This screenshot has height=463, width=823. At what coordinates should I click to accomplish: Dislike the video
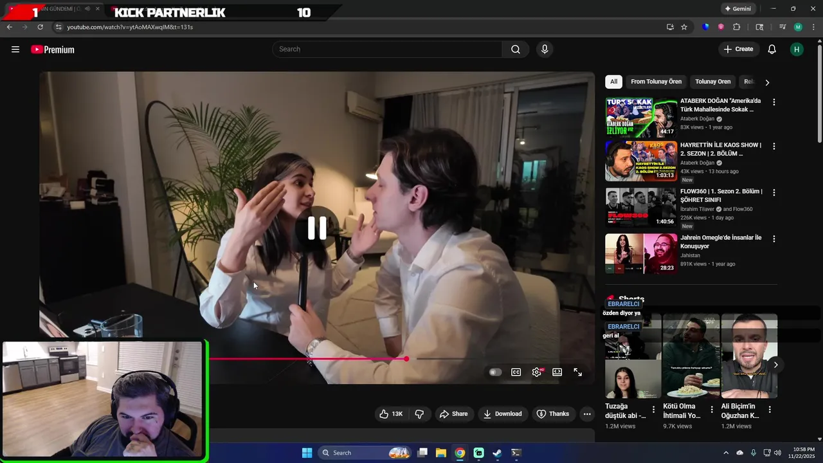[419, 414]
